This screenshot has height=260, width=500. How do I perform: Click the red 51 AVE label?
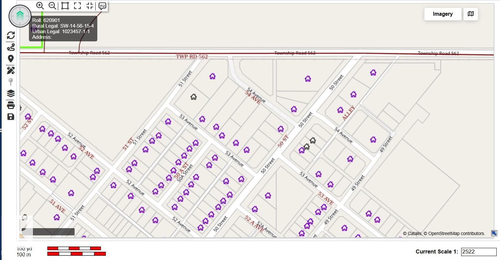(58, 206)
